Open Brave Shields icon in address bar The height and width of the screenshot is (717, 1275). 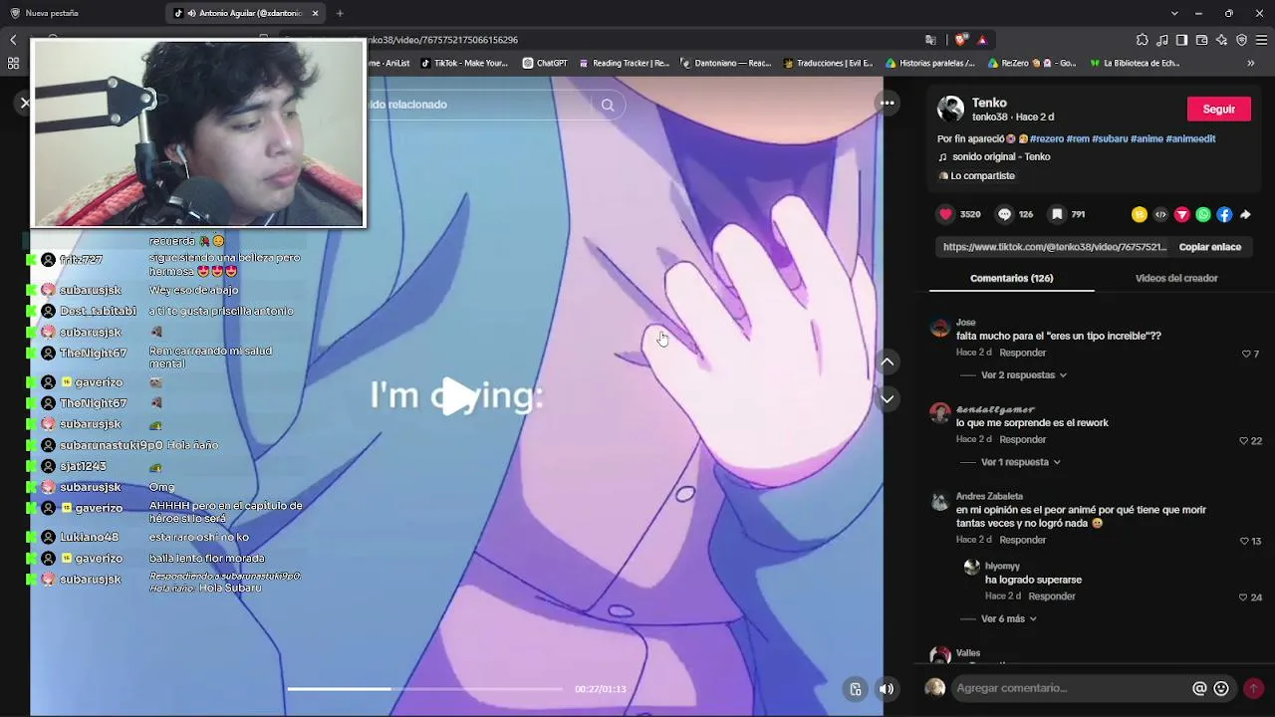960,40
